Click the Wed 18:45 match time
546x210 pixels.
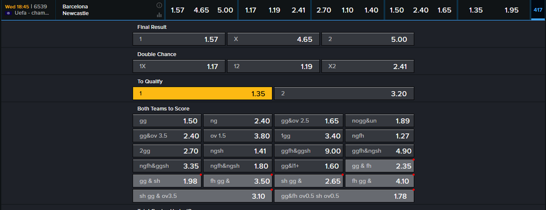click(x=17, y=7)
